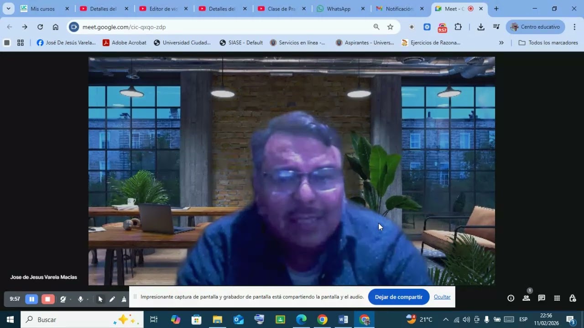This screenshot has height=328, width=584.
Task: Click the address bar URL field
Action: 224,27
